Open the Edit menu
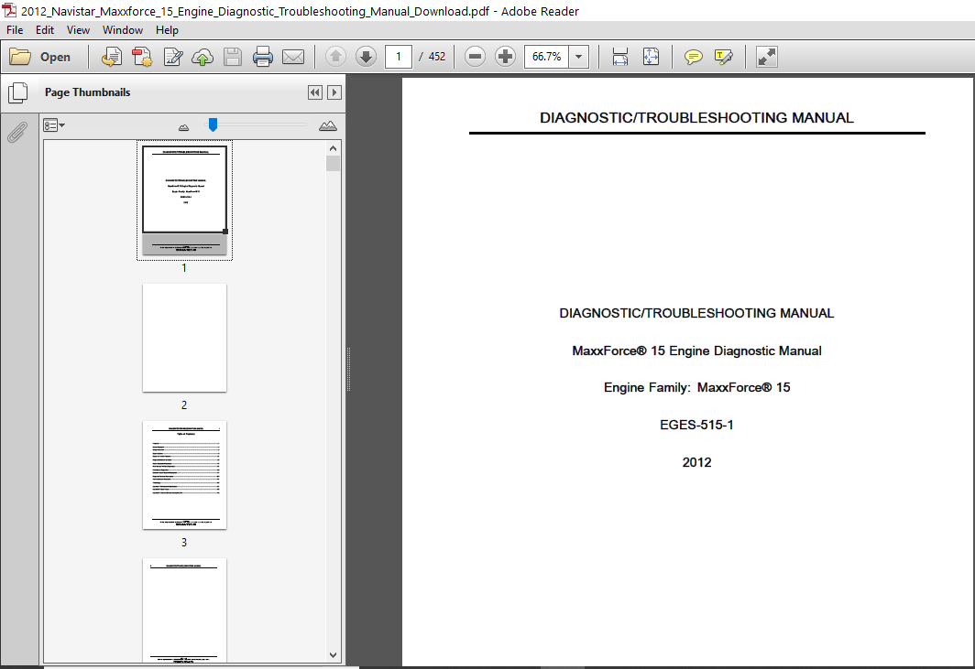975x669 pixels. tap(44, 30)
